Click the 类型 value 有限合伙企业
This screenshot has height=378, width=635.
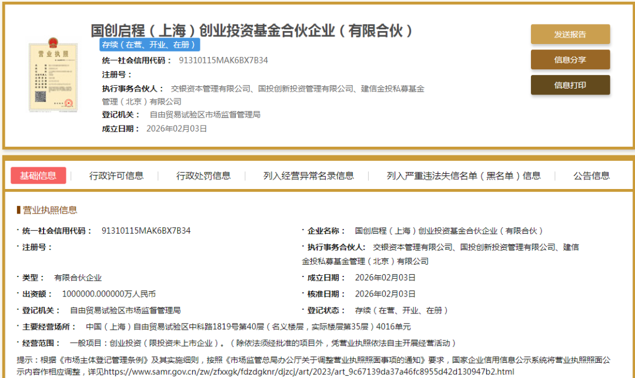tap(78, 278)
